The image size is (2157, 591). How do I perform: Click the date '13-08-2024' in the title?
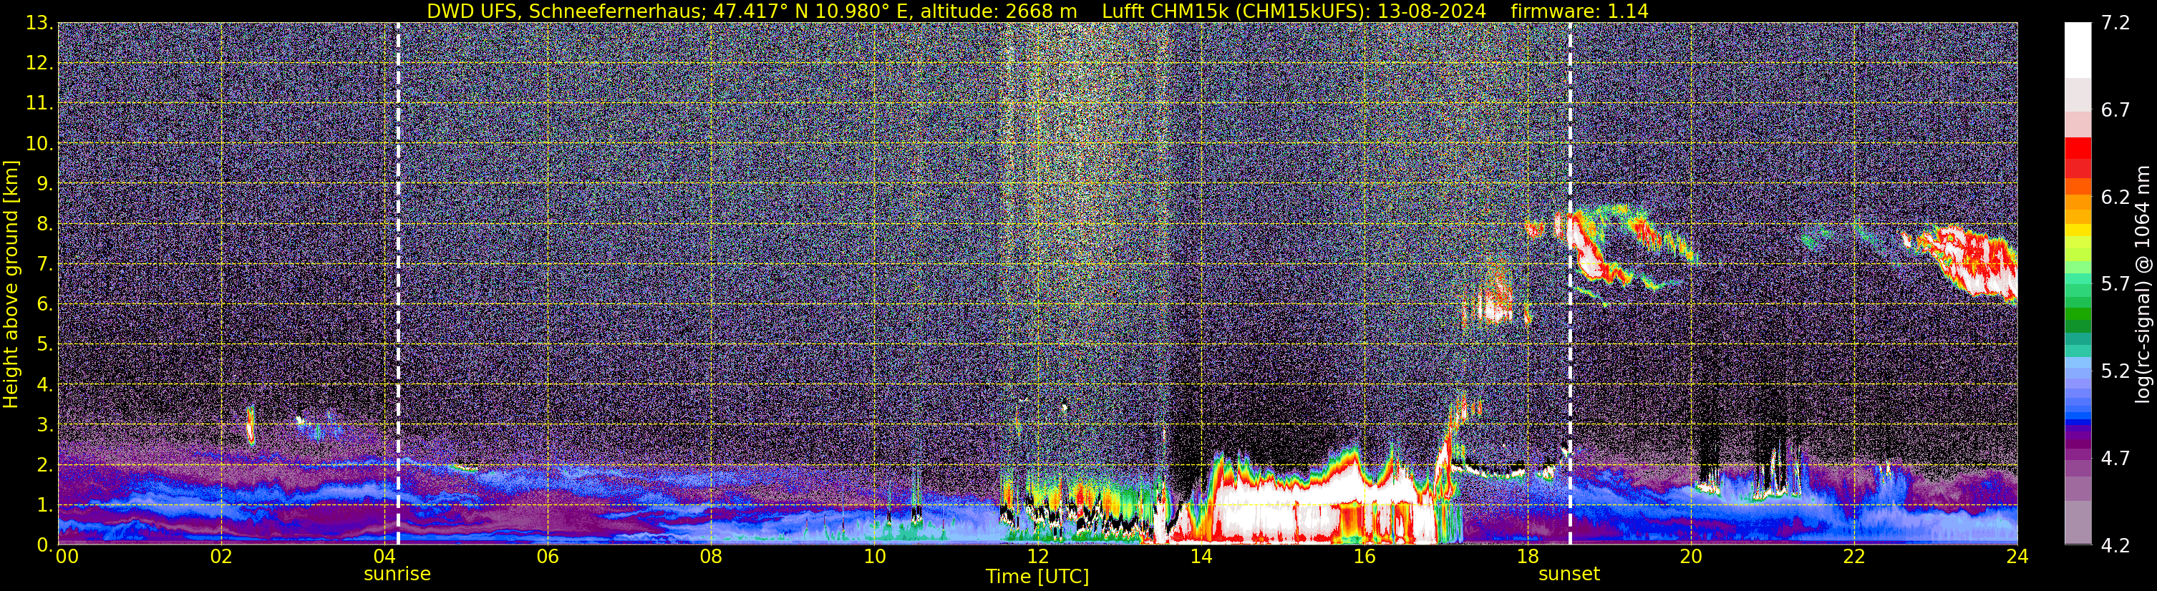[x=1431, y=11]
